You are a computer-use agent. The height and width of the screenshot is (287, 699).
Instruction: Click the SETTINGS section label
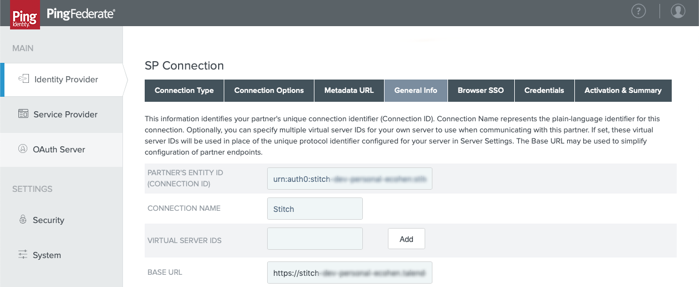32,189
